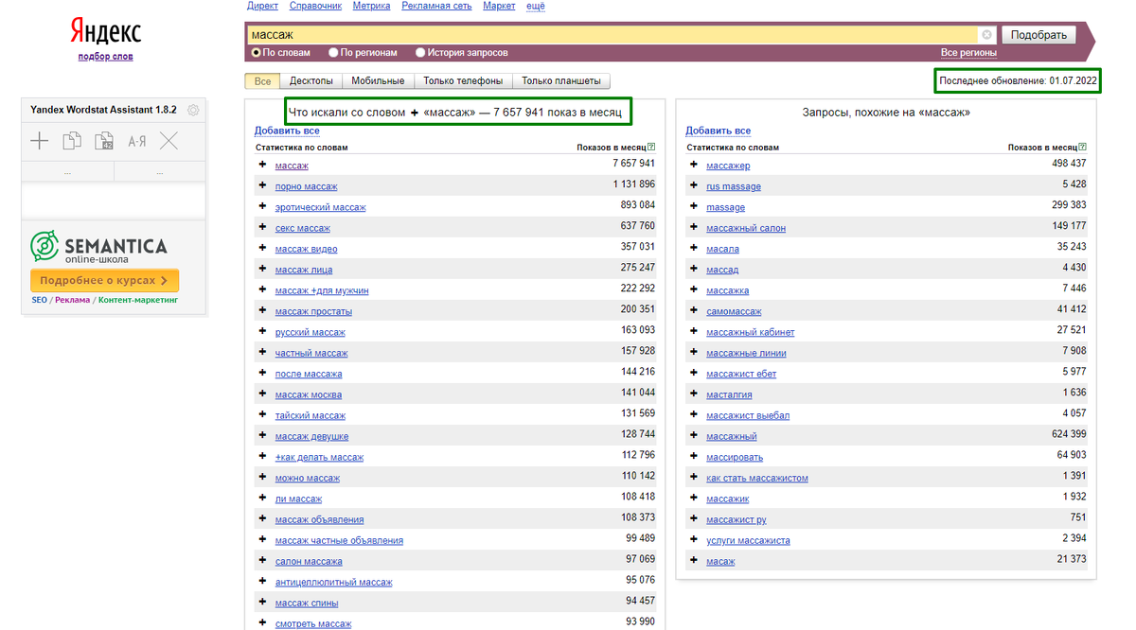This screenshot has height=630, width=1136.
Task: Clear the Assistant list with X icon
Action: [169, 142]
